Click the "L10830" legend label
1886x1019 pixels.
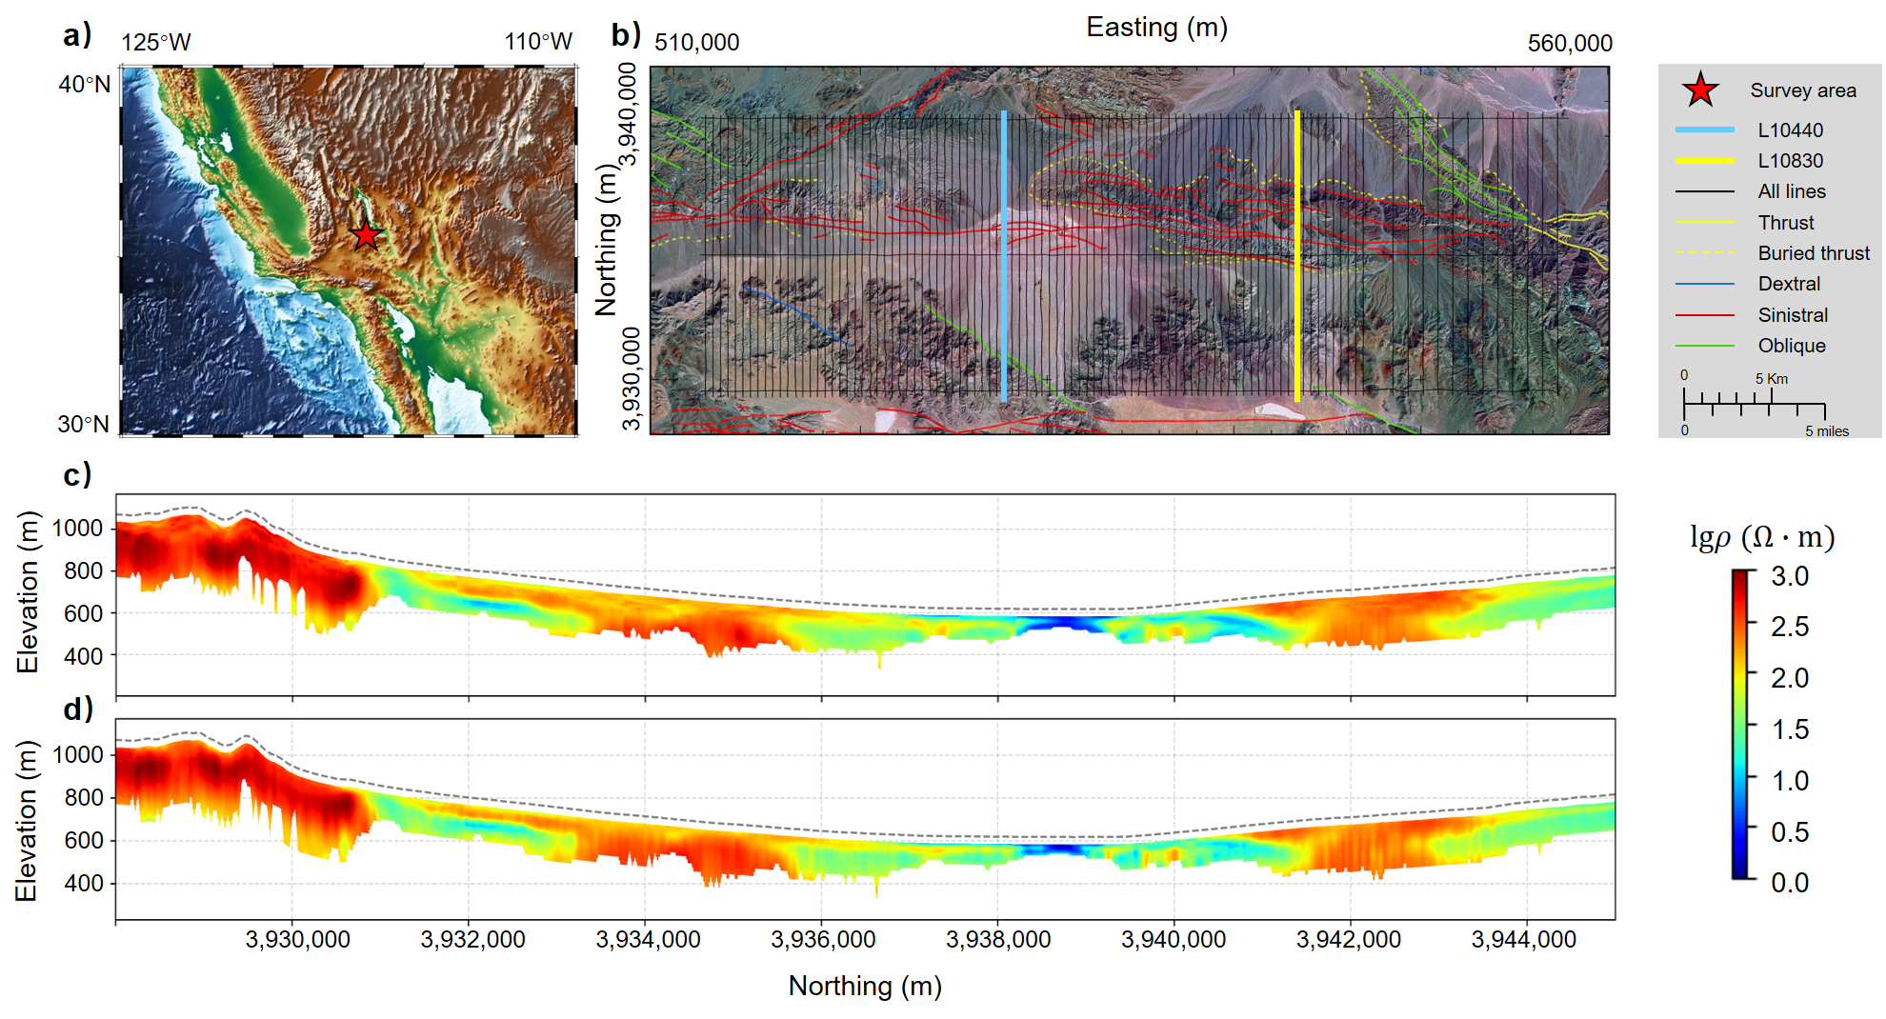click(x=1791, y=161)
